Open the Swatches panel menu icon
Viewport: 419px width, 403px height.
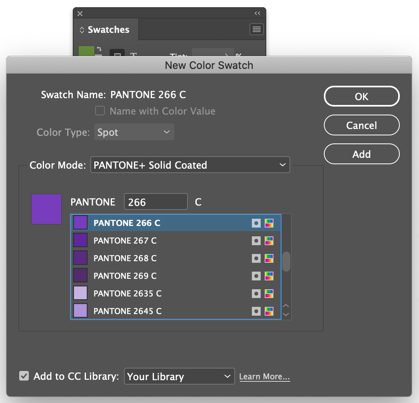[257, 29]
